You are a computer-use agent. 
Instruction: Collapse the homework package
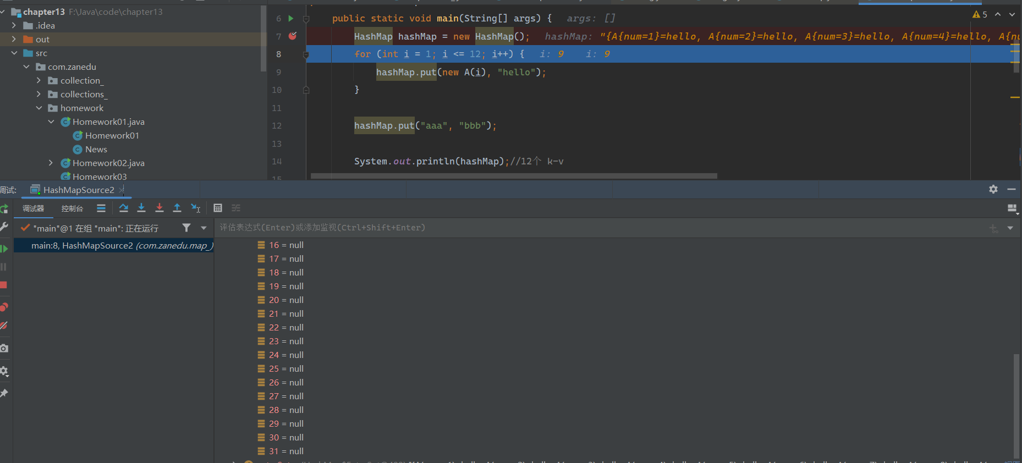point(39,108)
